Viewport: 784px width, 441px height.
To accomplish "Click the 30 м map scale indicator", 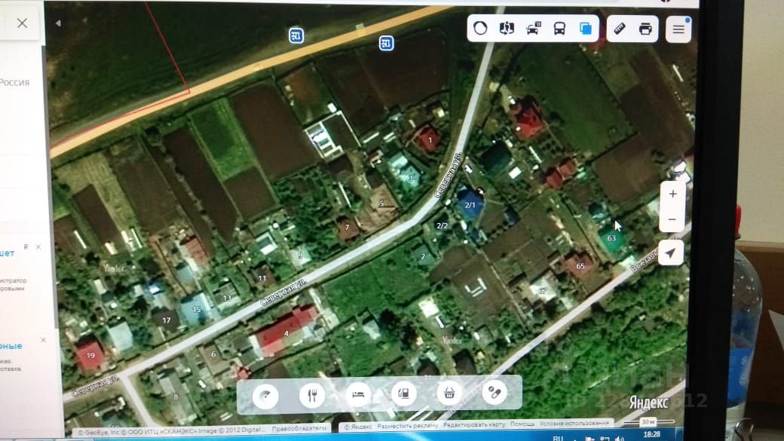I will click(x=648, y=422).
